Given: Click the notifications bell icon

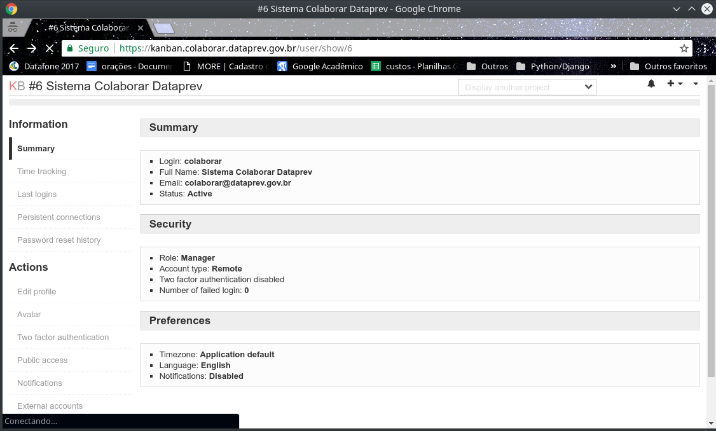Looking at the screenshot, I should (x=651, y=83).
